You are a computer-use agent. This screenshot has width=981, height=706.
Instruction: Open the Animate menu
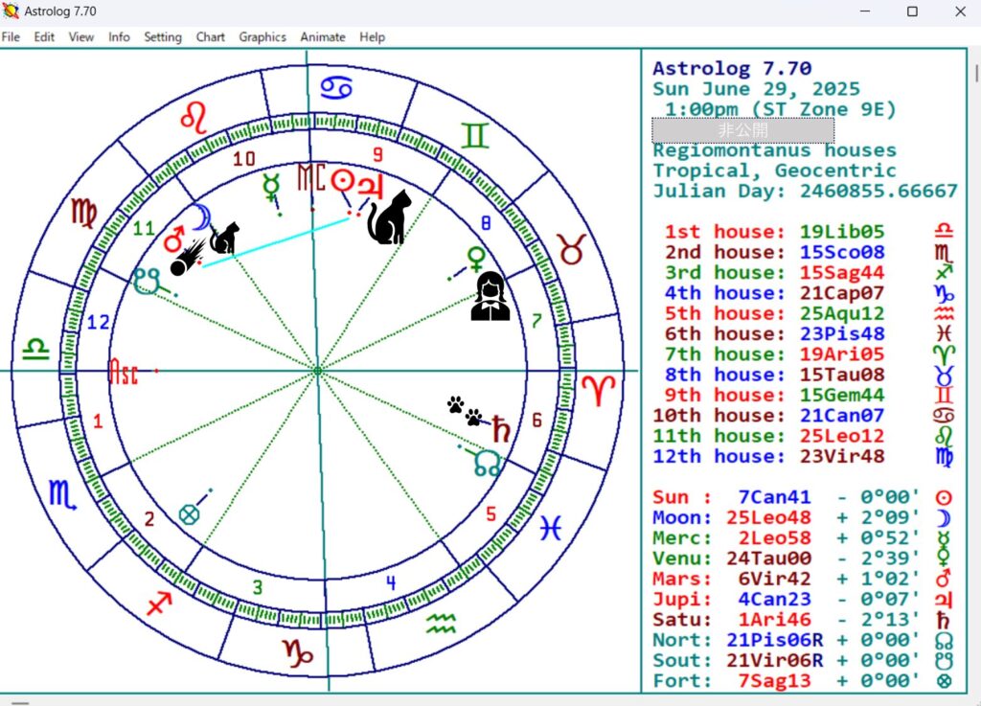pos(323,37)
